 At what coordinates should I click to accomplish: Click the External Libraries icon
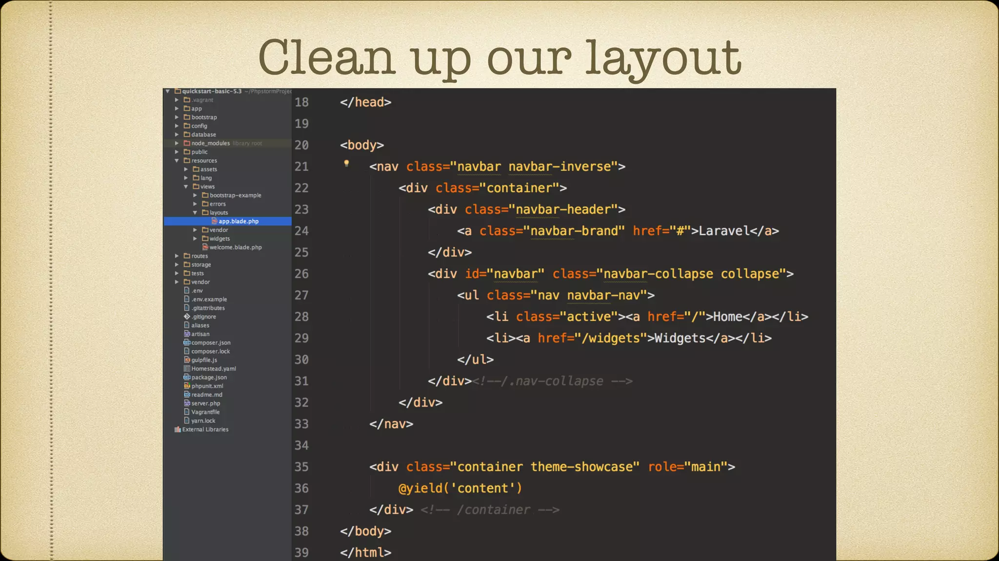[178, 430]
